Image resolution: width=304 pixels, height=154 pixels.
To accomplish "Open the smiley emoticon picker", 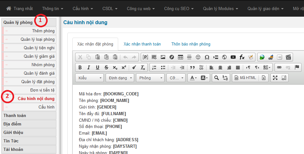I will tap(198, 57).
